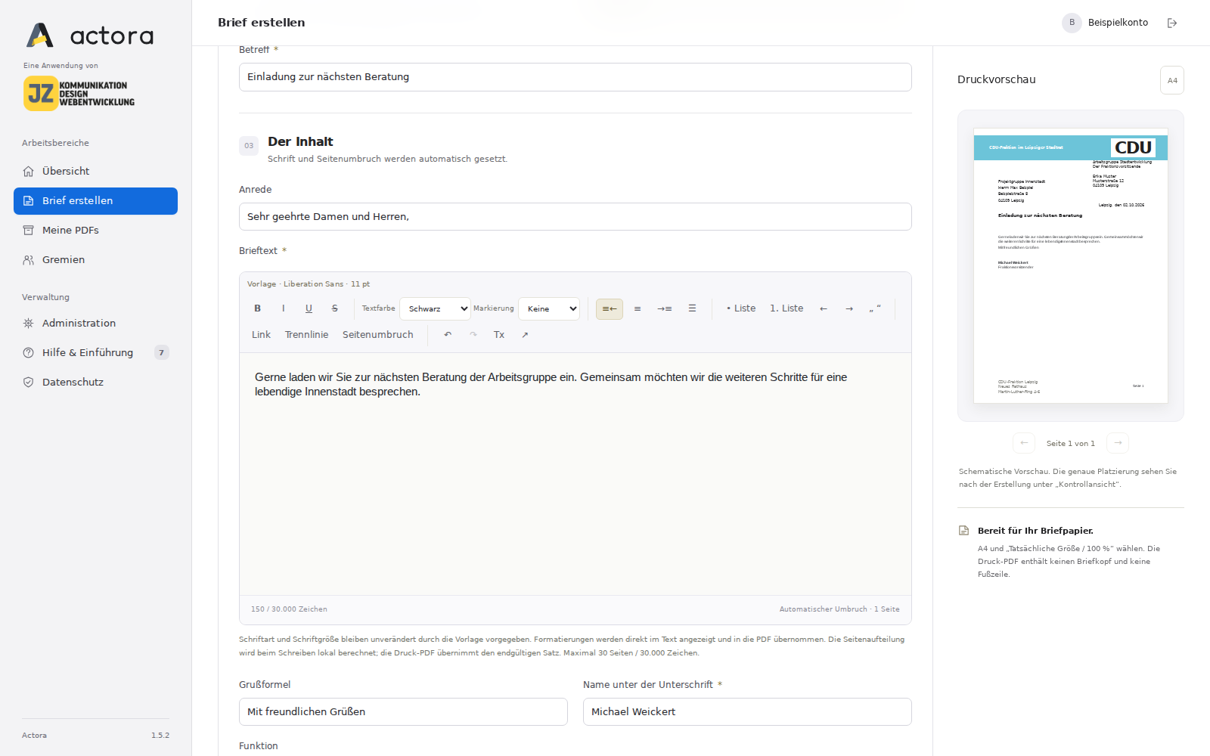
Task: Decrease indent with left arrow
Action: click(824, 308)
